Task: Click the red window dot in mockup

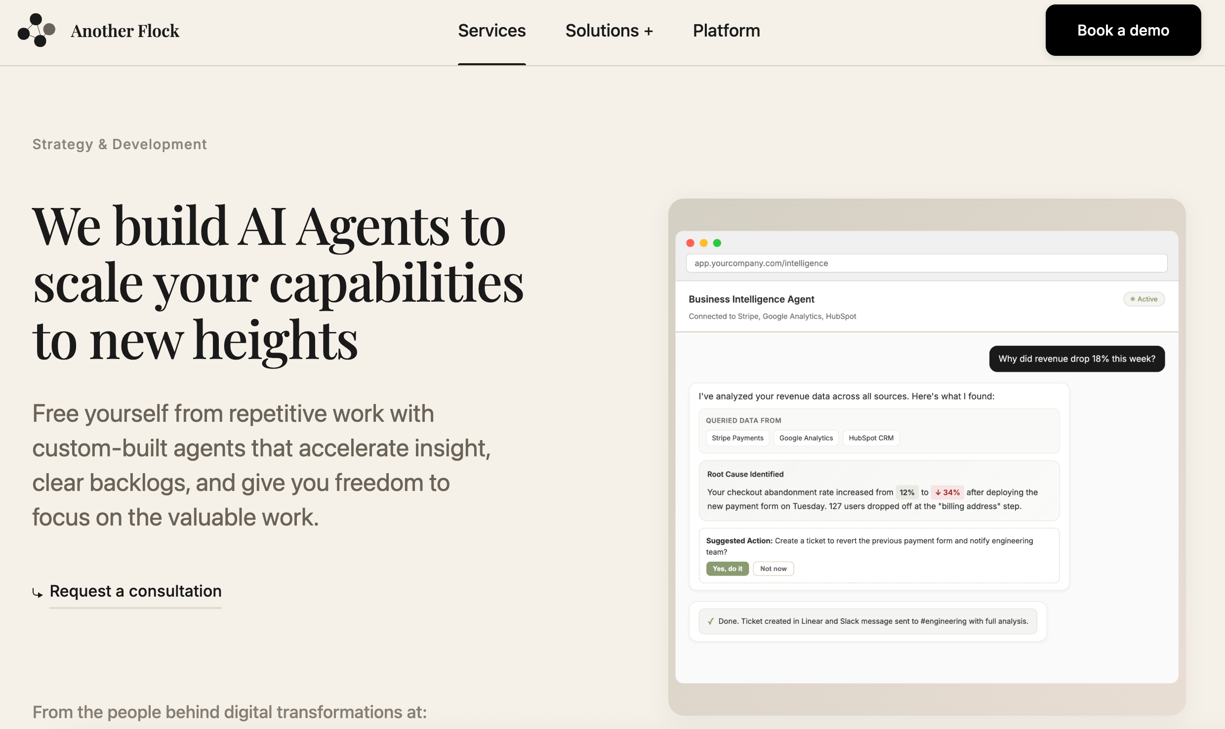Action: pyautogui.click(x=690, y=243)
